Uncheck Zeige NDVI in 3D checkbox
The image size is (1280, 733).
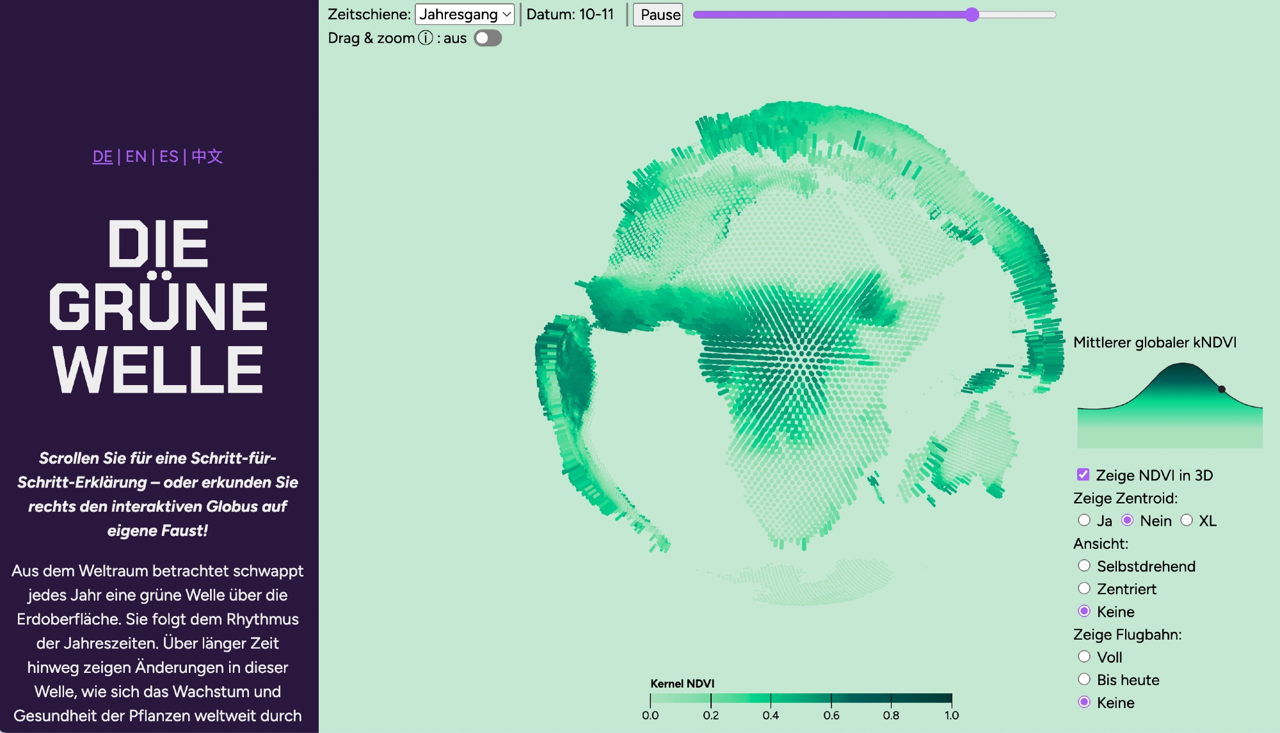coord(1083,475)
